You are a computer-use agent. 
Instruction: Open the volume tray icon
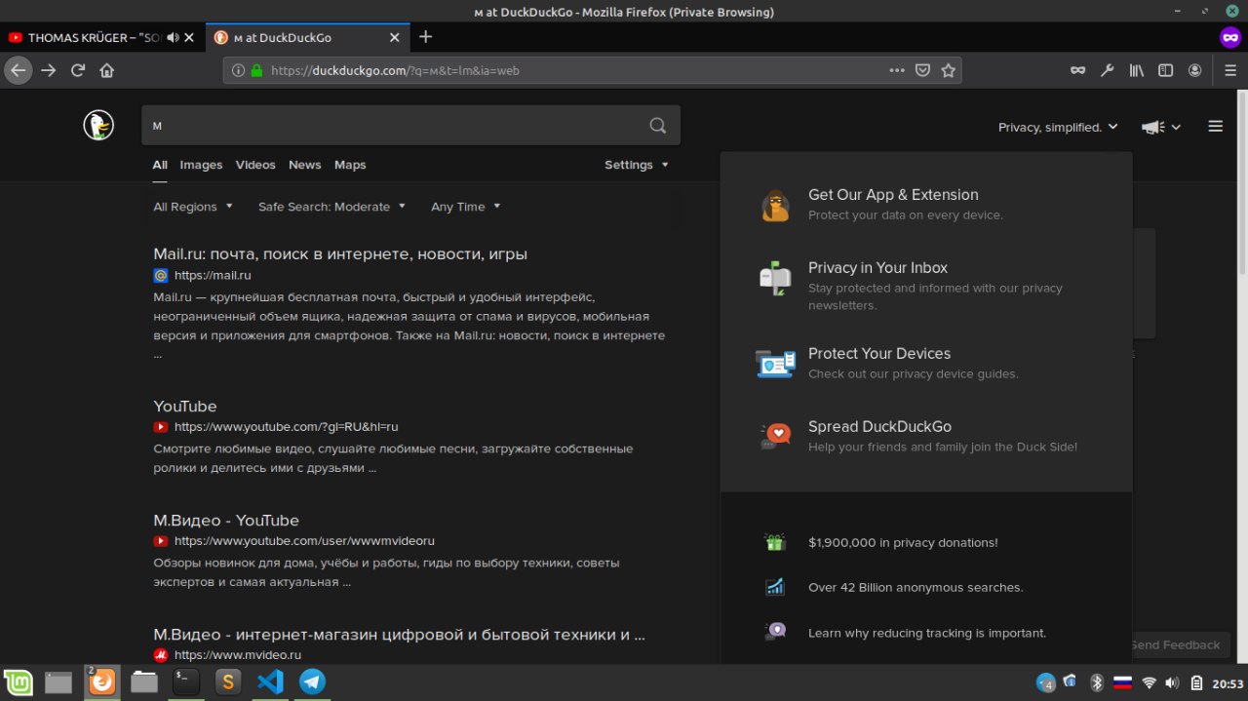pos(1172,682)
